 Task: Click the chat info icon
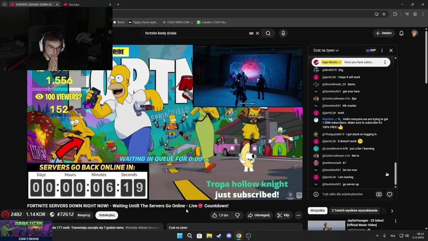coord(316,194)
